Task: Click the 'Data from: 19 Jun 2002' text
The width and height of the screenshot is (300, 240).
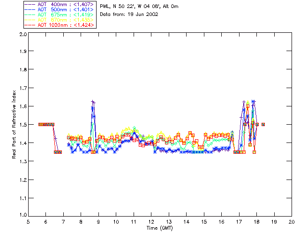Action: point(129,15)
